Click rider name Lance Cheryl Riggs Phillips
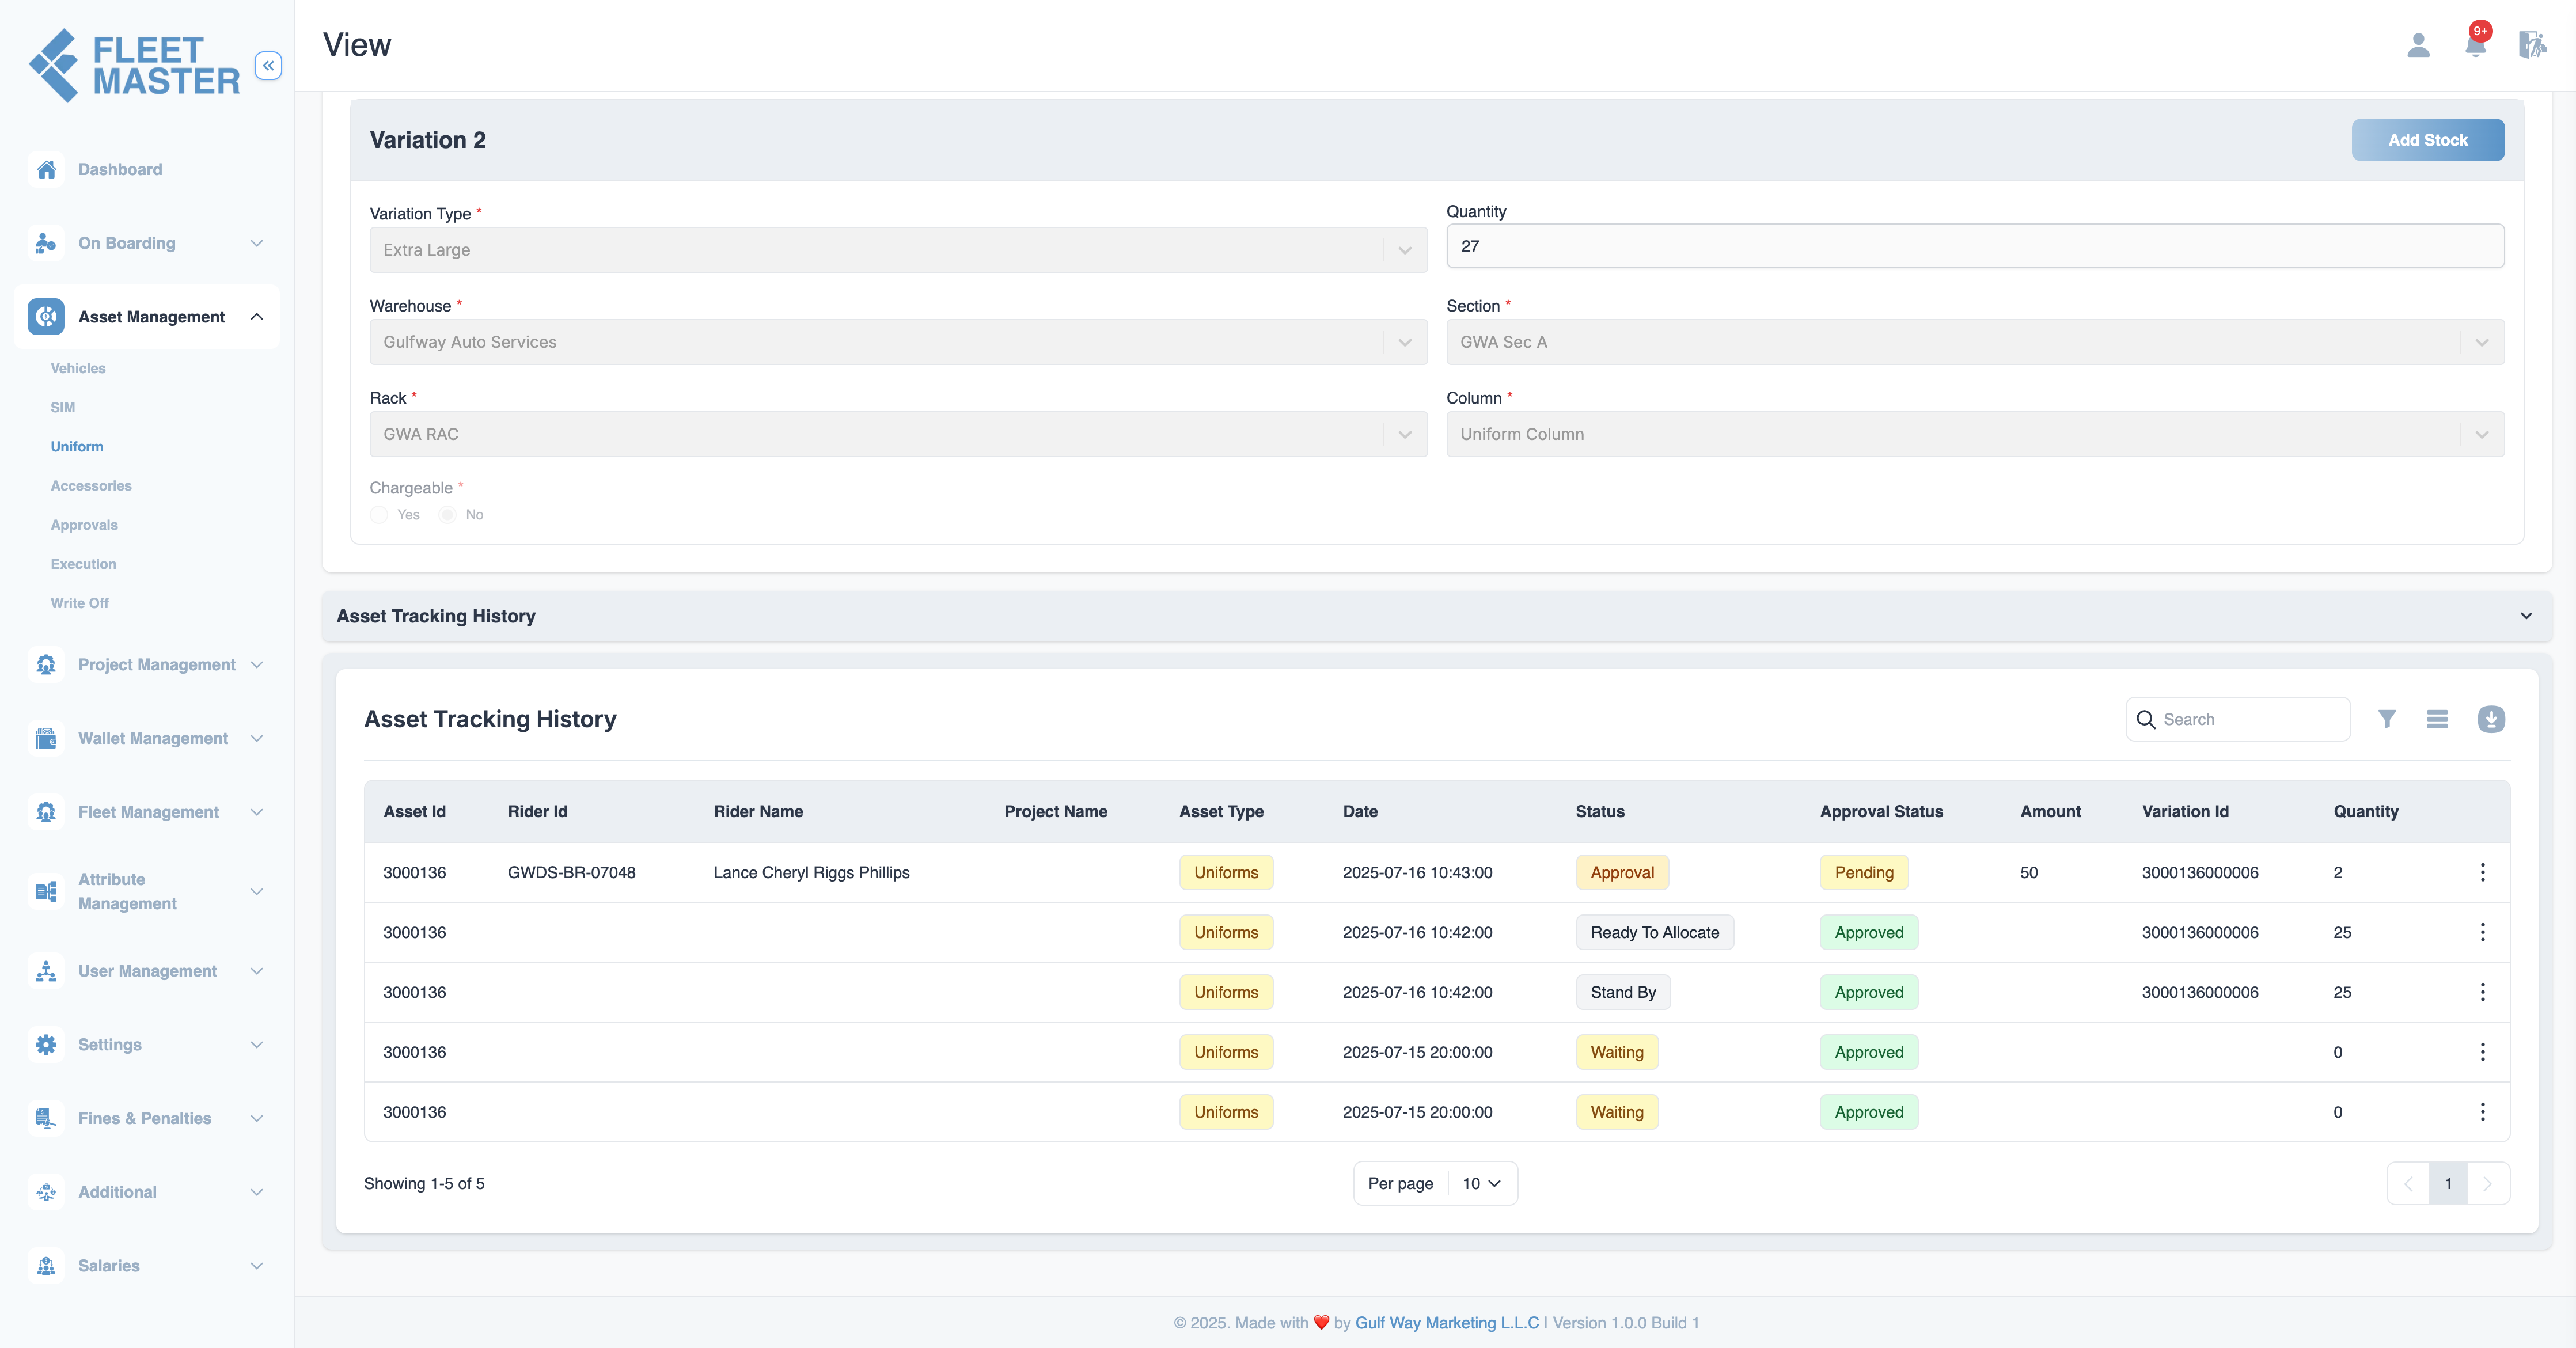 [x=811, y=872]
